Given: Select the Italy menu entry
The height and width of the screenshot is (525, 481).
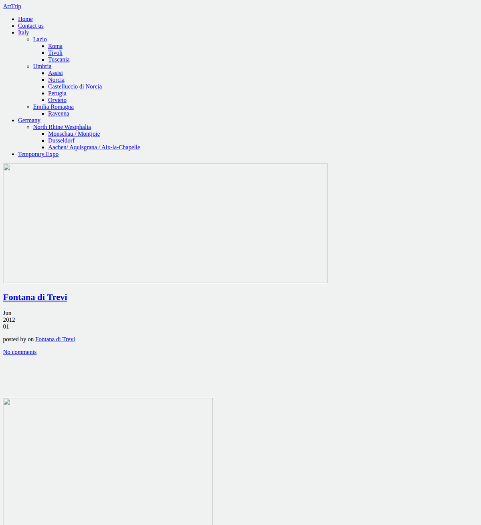Looking at the screenshot, I should [24, 33].
